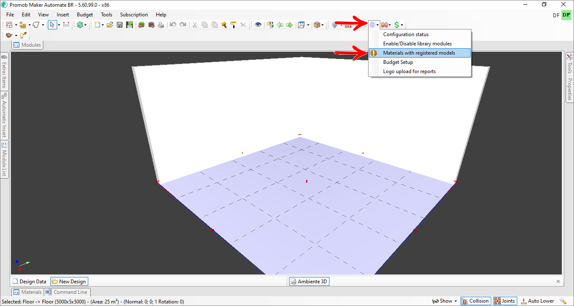
Task: Select the arrow pointer selection tool
Action: point(52,25)
